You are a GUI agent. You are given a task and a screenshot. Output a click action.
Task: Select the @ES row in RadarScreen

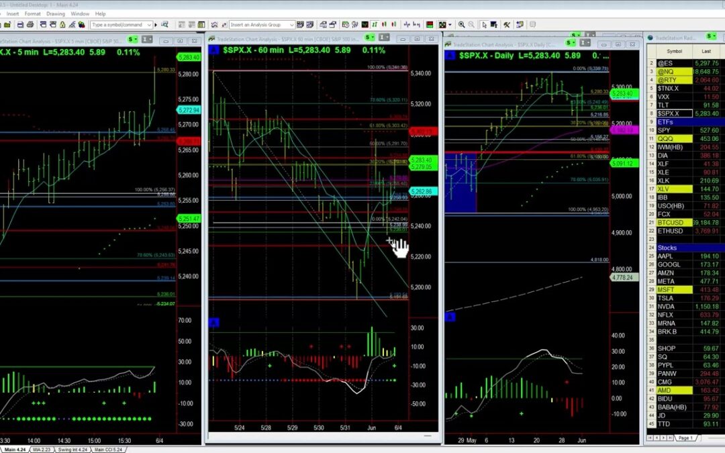tap(685, 63)
